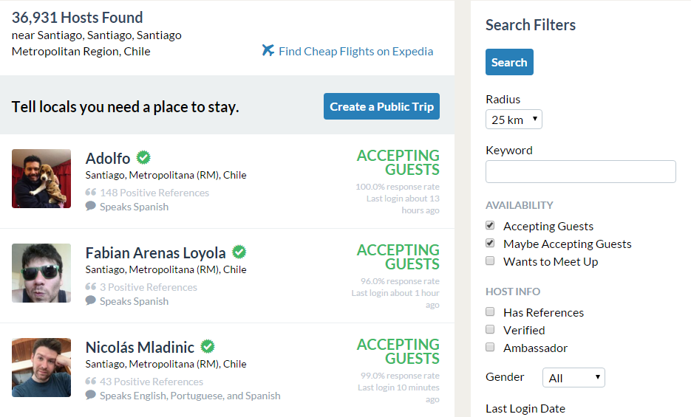Open the Radius 25 km dropdown
691x417 pixels.
(514, 120)
